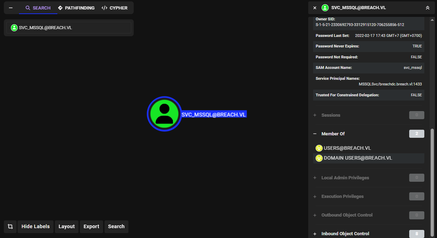Click the Inbound Object Control count badge 8

[x=417, y=233]
